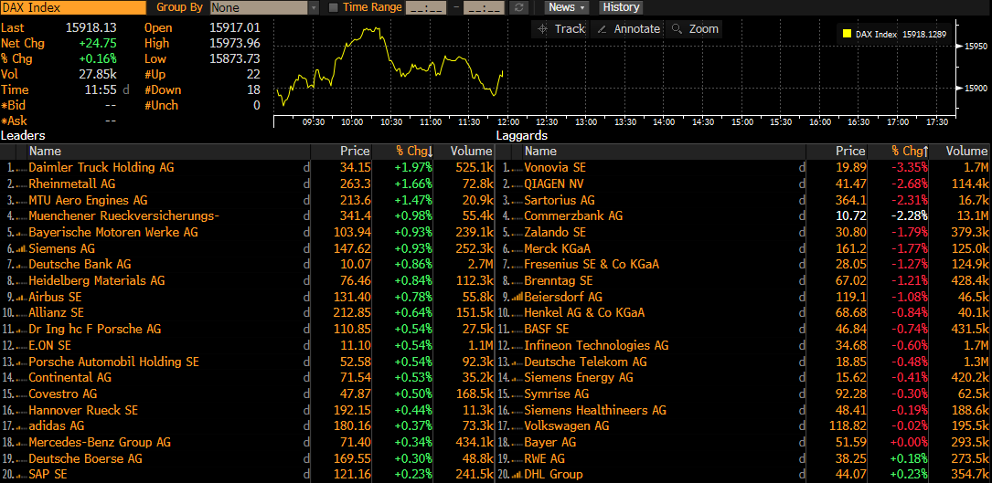Click the signal bars icon beside Siemens AG
The image size is (992, 483).
[20, 248]
